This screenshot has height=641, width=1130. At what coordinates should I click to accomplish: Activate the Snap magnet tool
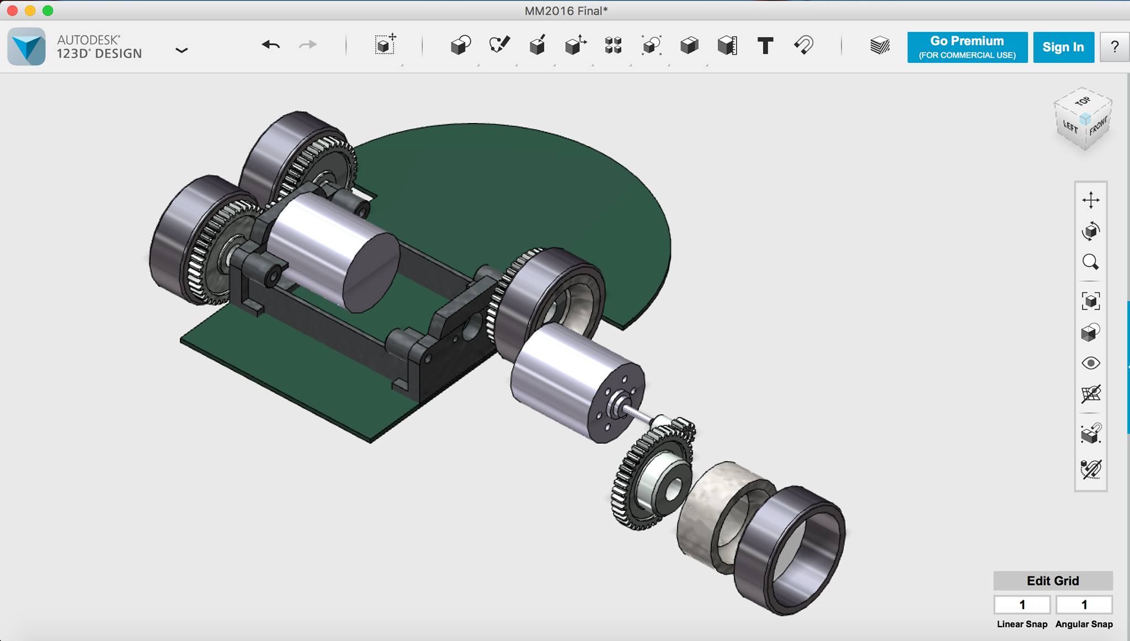803,45
